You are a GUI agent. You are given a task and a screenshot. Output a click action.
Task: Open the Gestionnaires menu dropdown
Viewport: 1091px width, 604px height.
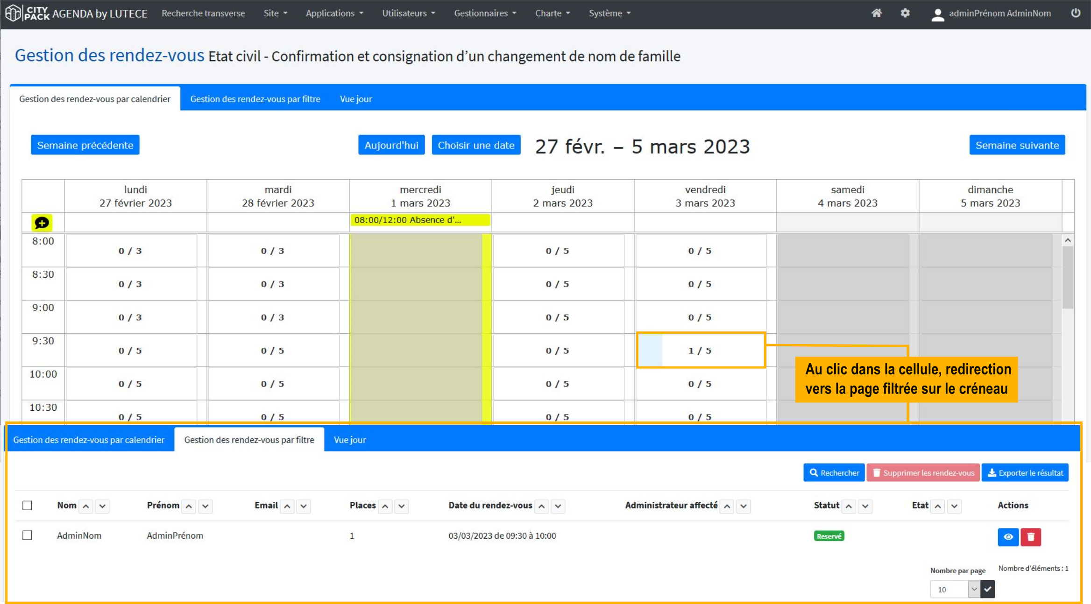[x=484, y=13]
